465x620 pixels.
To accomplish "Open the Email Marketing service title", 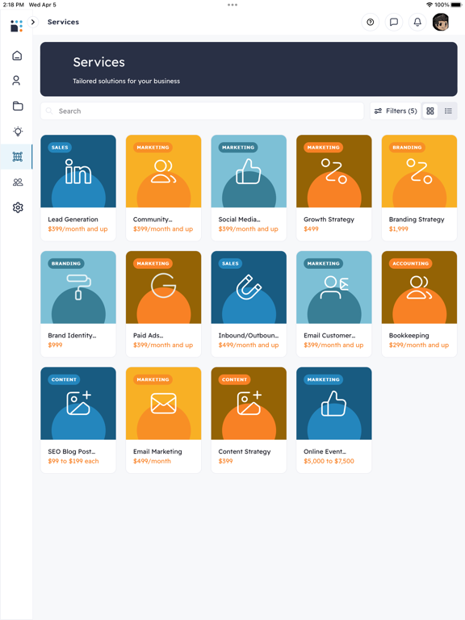I will (x=157, y=451).
